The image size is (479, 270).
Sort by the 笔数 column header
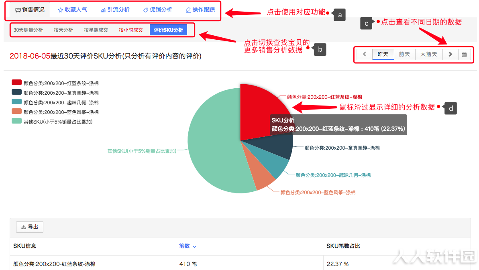187,246
